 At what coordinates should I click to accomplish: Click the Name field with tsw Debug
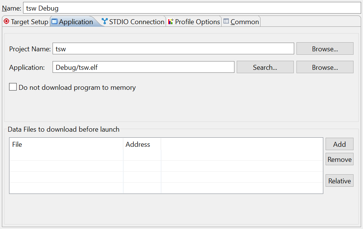coord(192,8)
